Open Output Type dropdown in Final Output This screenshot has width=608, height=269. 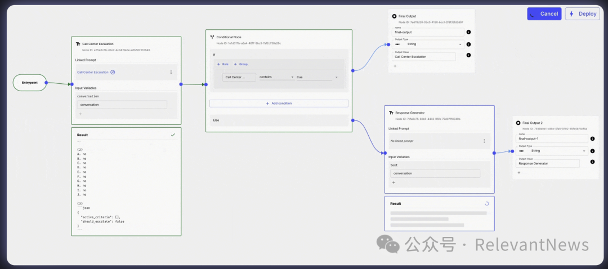click(x=428, y=44)
